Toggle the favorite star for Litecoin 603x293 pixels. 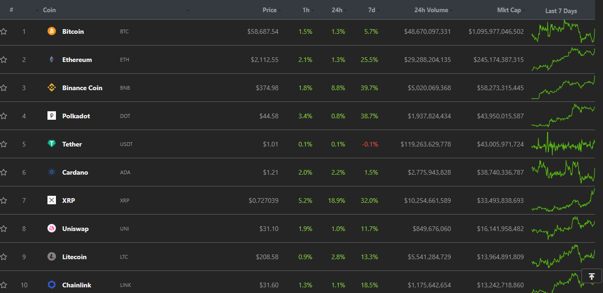click(x=4, y=257)
